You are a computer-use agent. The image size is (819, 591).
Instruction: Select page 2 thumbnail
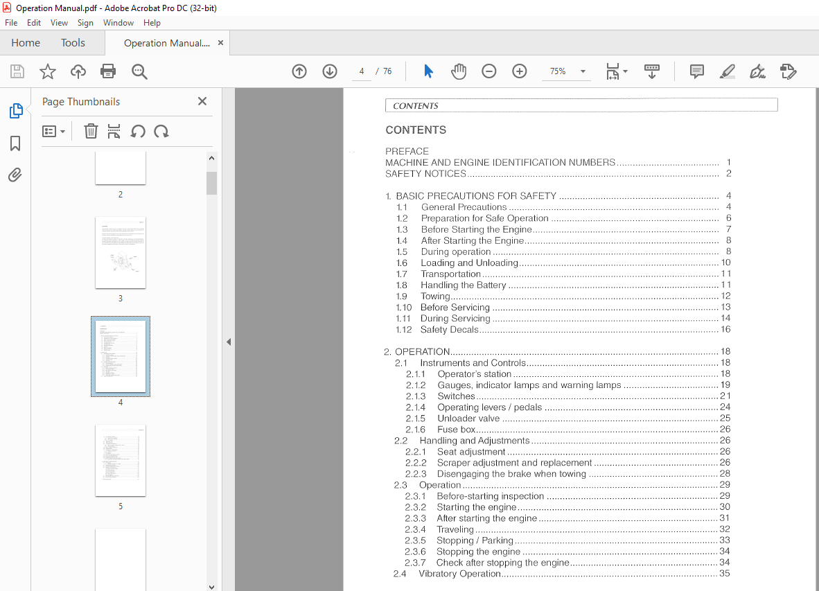pyautogui.click(x=121, y=168)
